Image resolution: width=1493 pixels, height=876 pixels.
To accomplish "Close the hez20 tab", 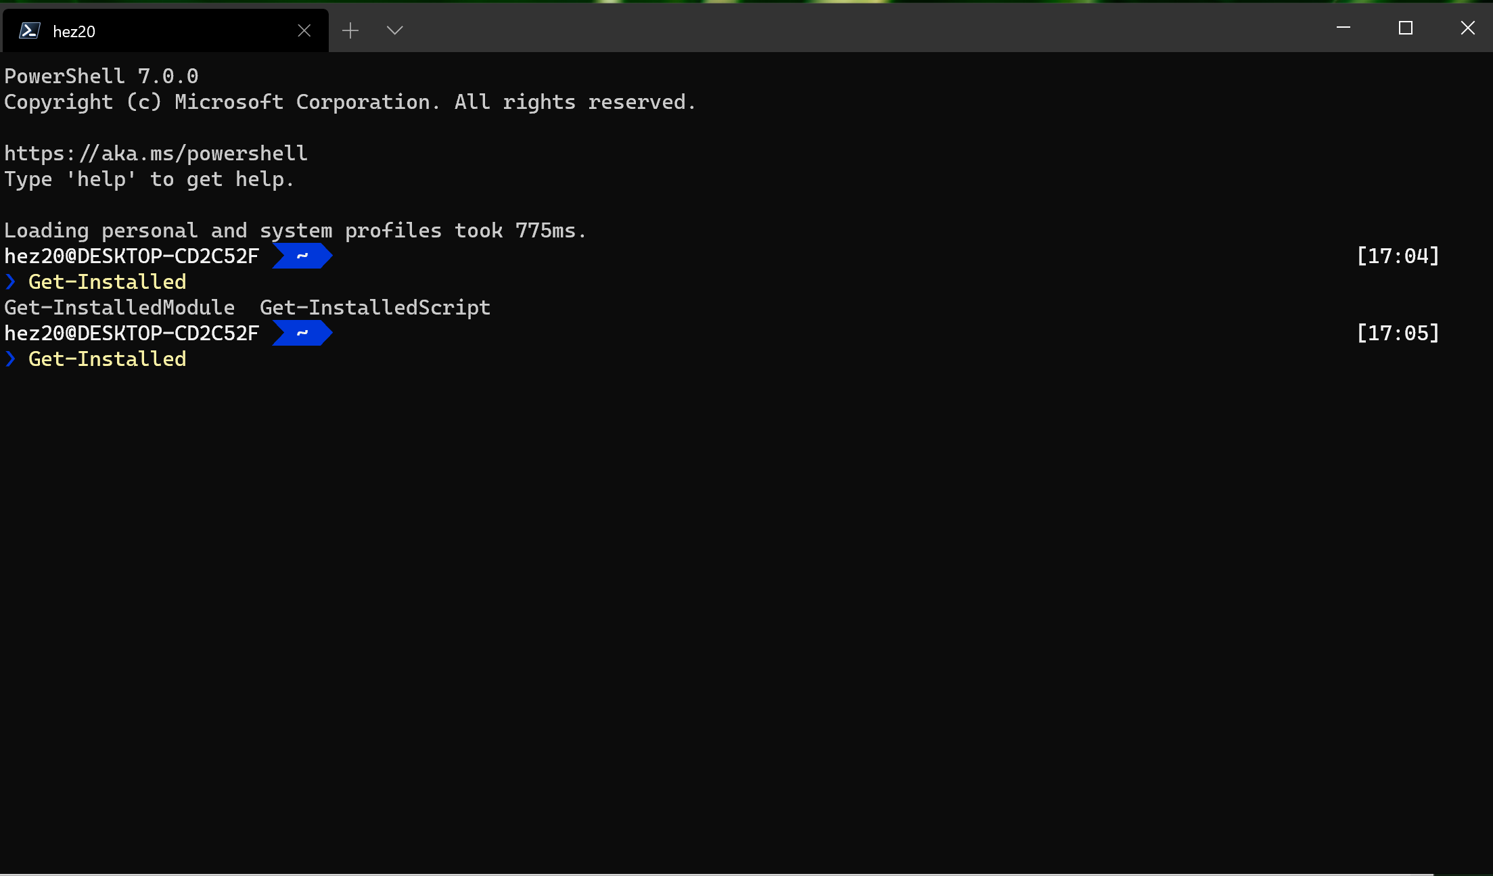I will pos(304,30).
